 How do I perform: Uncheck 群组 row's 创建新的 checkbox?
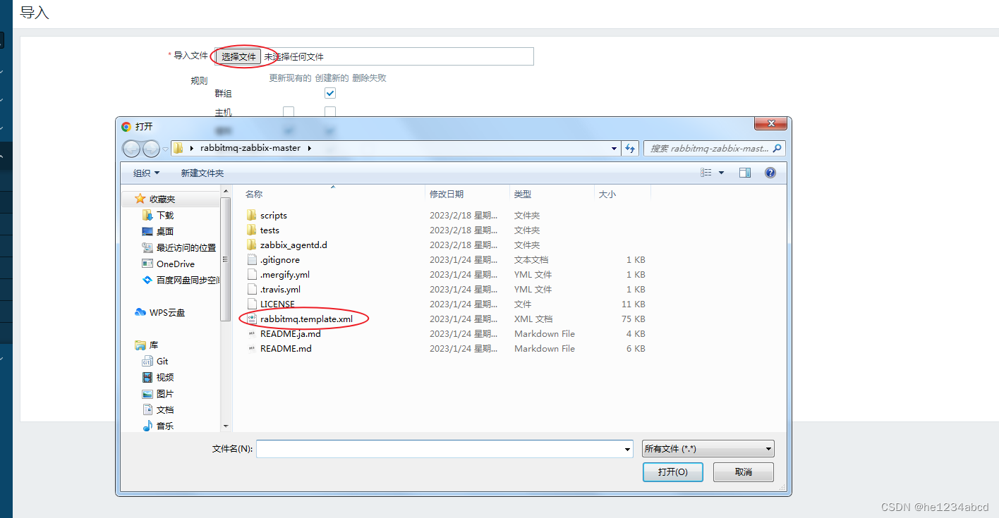pos(329,92)
